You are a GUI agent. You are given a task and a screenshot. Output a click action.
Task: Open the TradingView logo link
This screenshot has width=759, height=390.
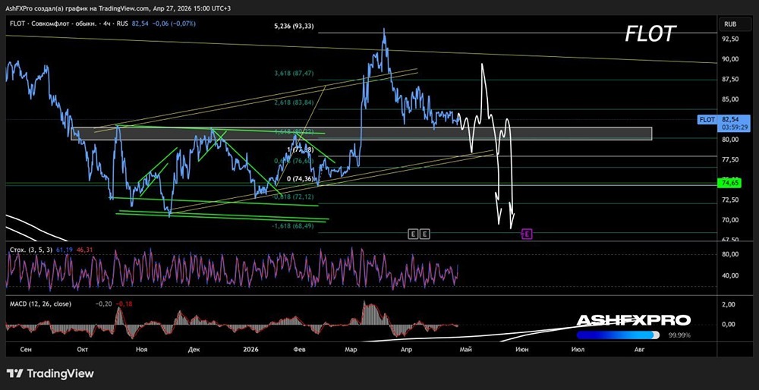point(50,373)
